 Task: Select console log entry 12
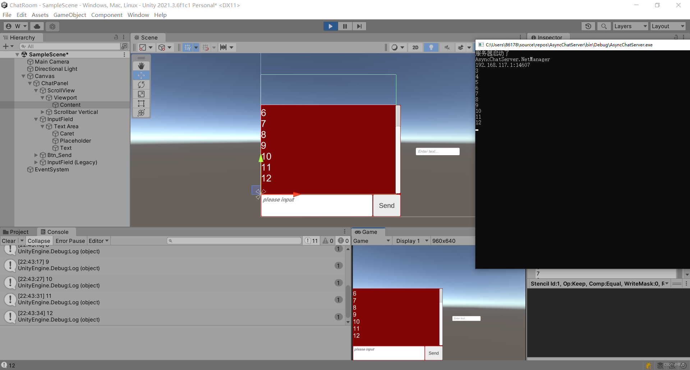(172, 316)
